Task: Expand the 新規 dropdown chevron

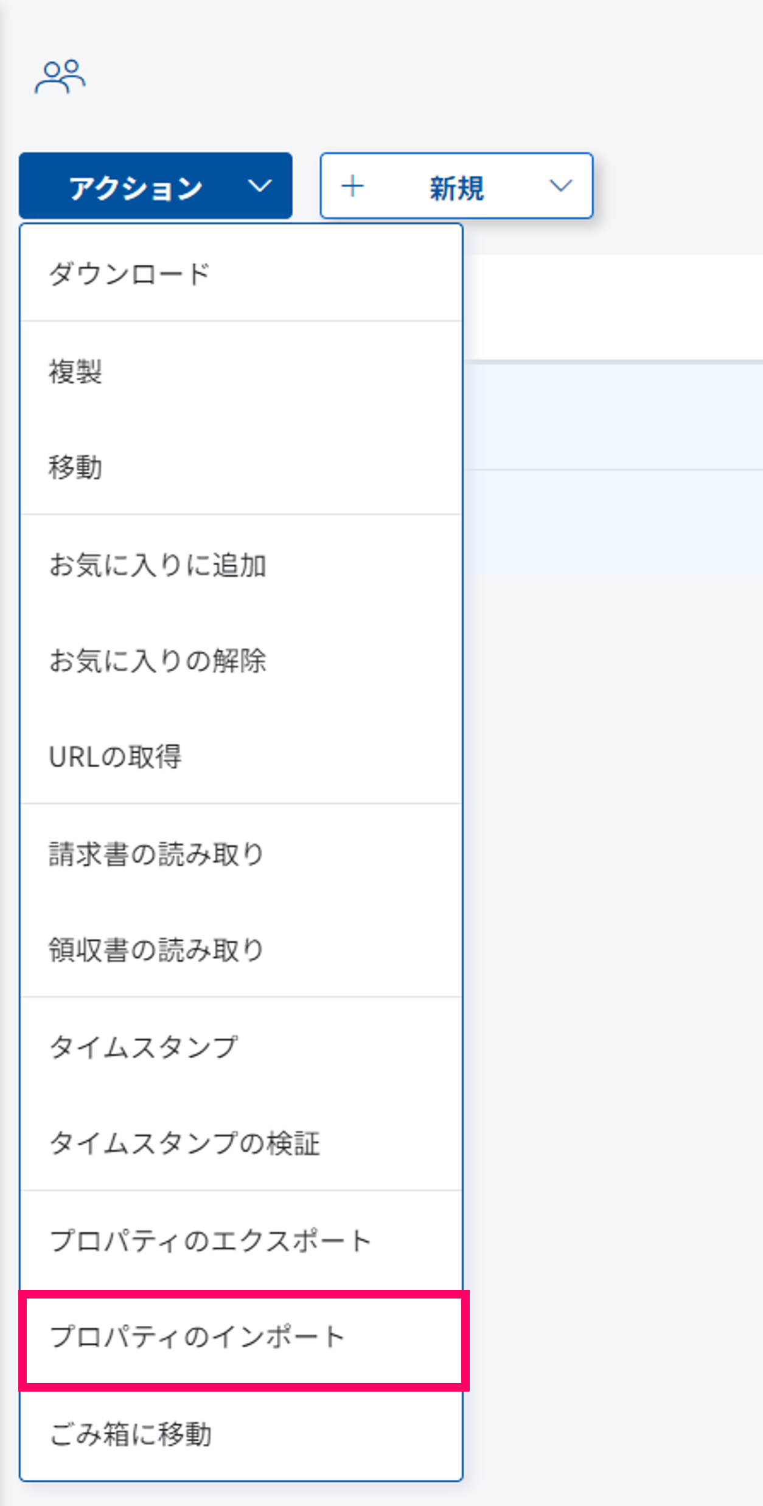Action: pyautogui.click(x=560, y=186)
